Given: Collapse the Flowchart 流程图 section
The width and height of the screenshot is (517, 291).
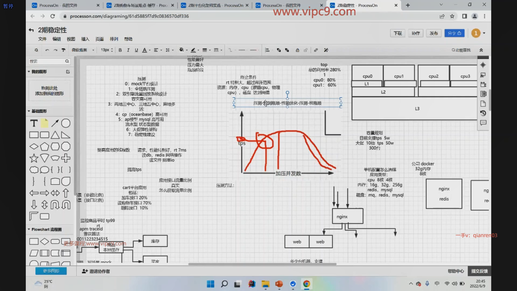Looking at the screenshot, I should (29, 229).
